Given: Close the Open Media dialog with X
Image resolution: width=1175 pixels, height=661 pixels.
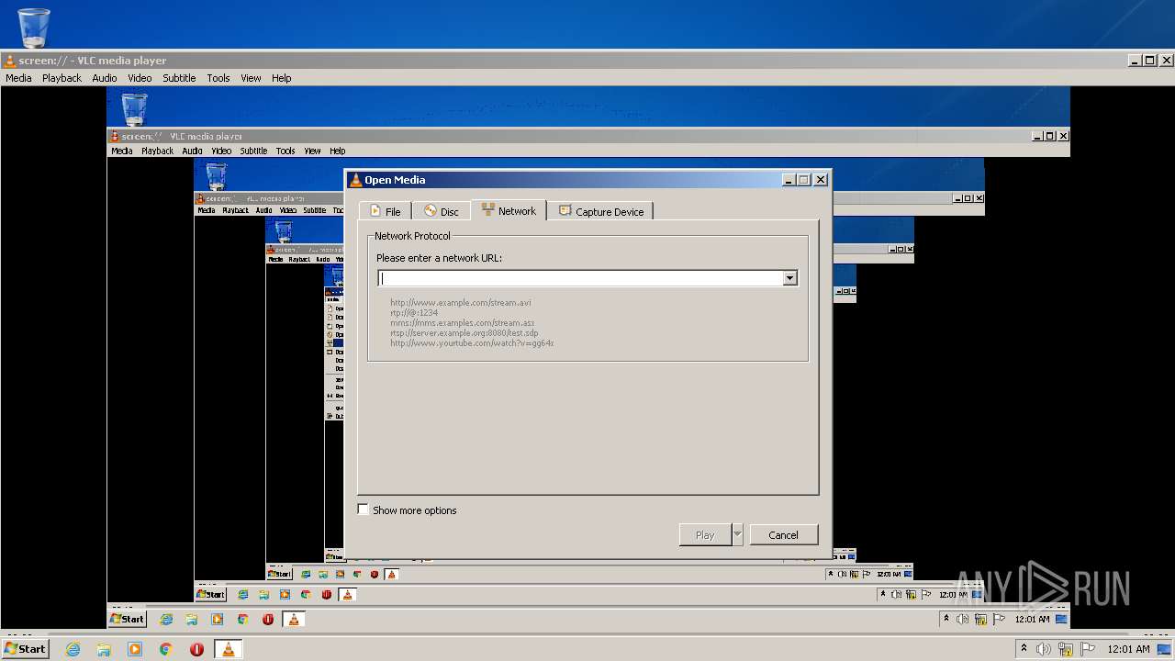Looking at the screenshot, I should coord(821,180).
